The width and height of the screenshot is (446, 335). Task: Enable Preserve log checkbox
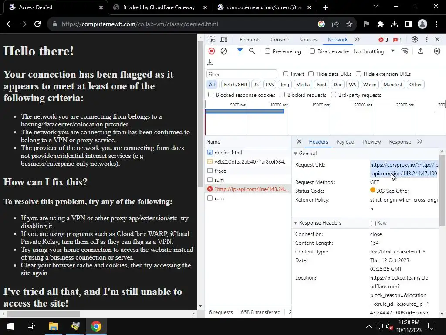[x=267, y=51]
